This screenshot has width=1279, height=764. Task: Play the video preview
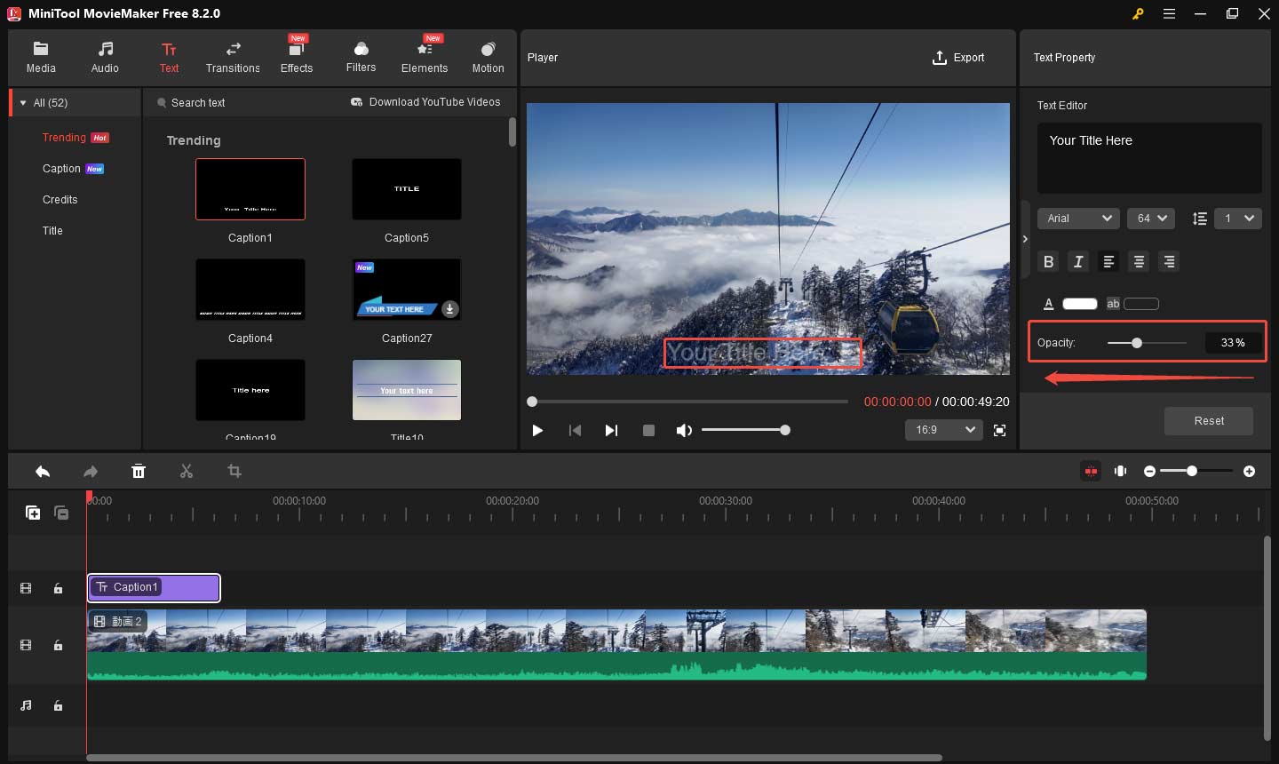tap(537, 430)
